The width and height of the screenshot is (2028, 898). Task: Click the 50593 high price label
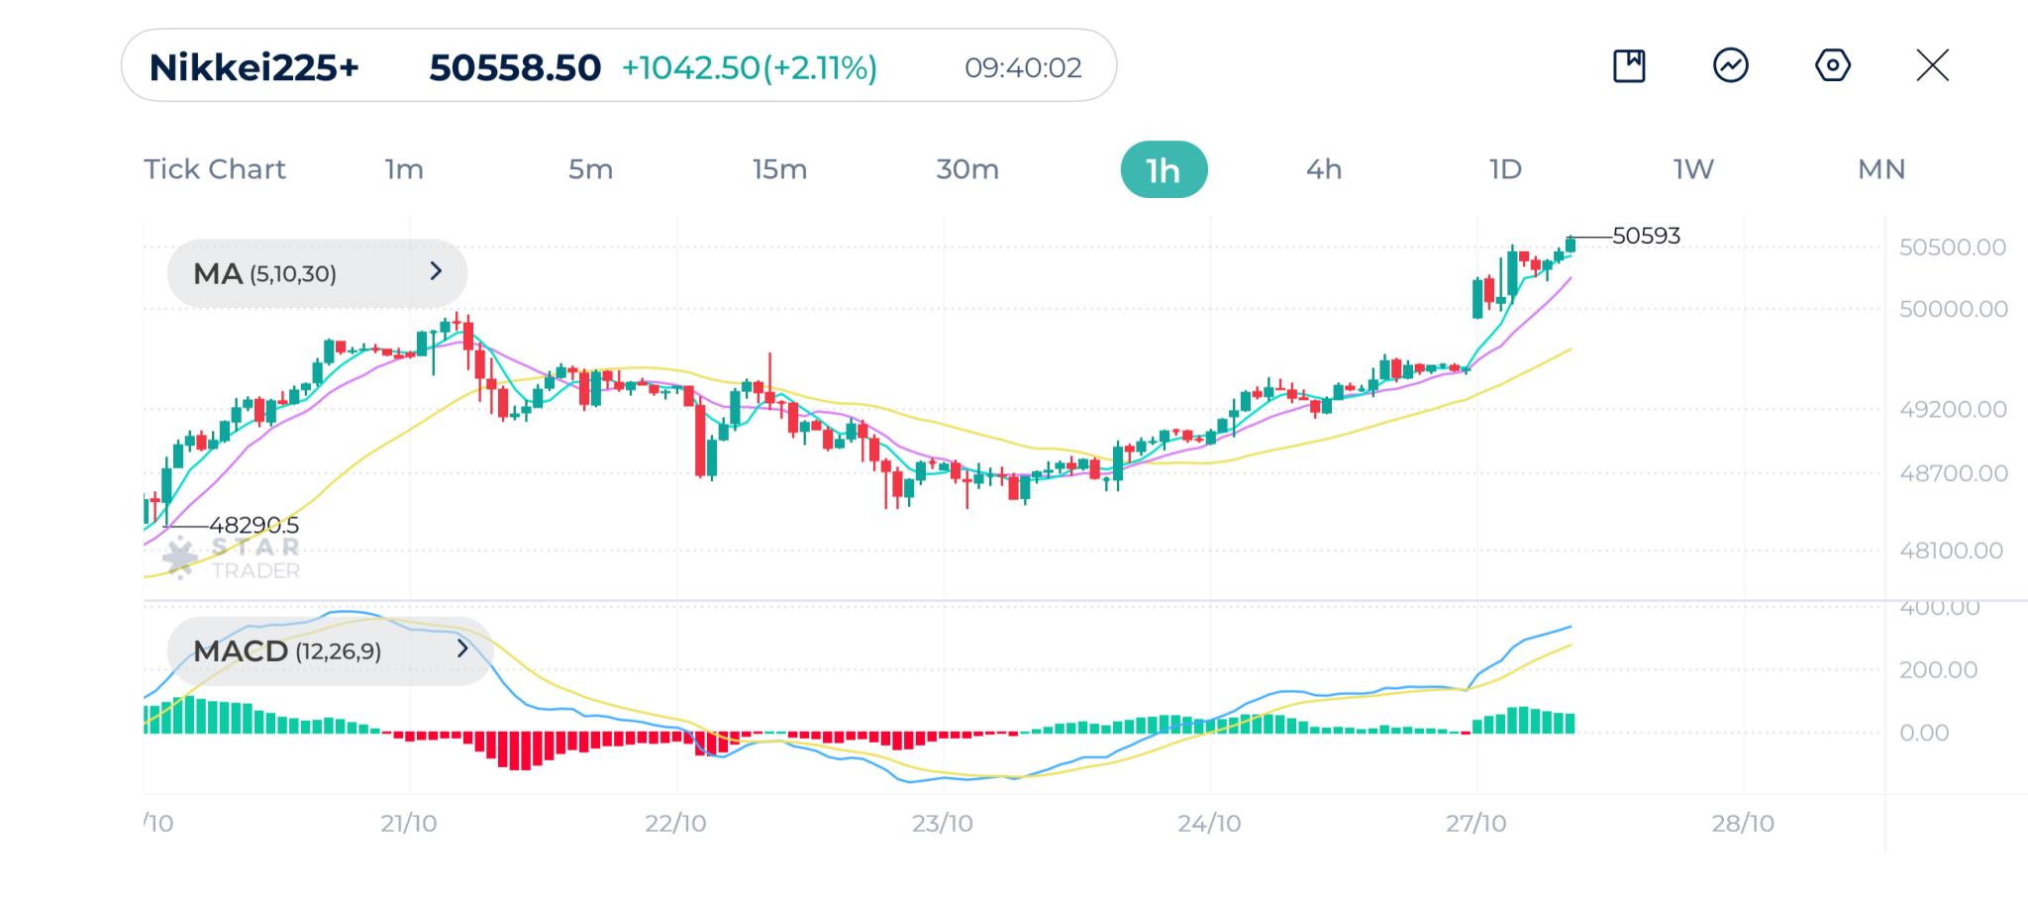tap(1646, 236)
